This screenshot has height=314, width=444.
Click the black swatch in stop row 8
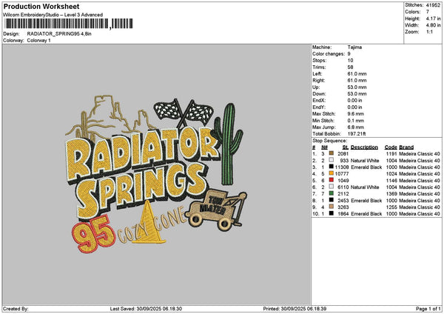tap(331, 200)
